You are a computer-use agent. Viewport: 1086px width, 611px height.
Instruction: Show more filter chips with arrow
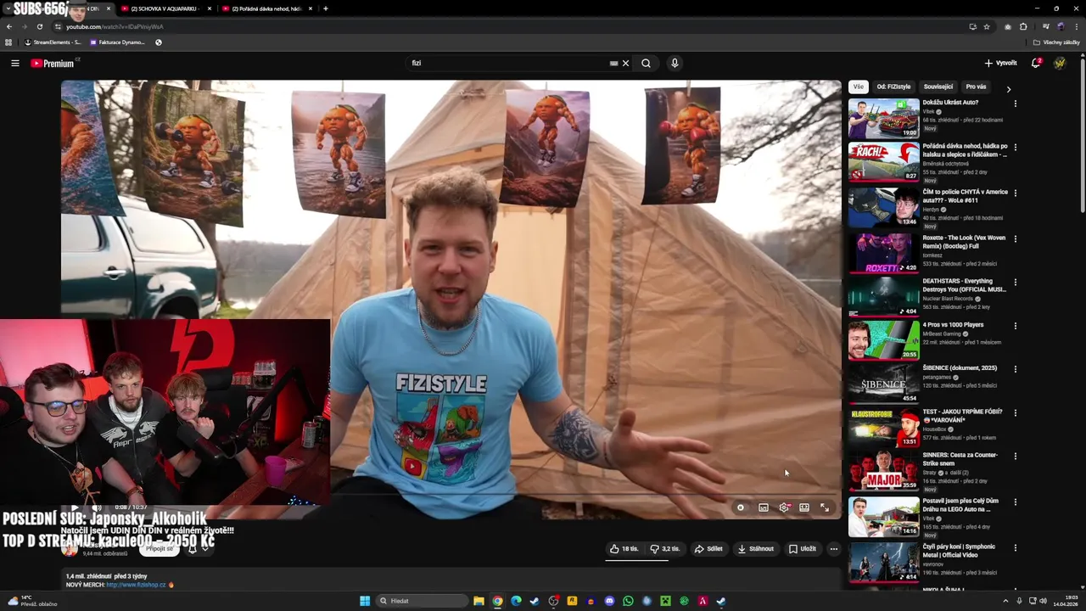point(1009,88)
